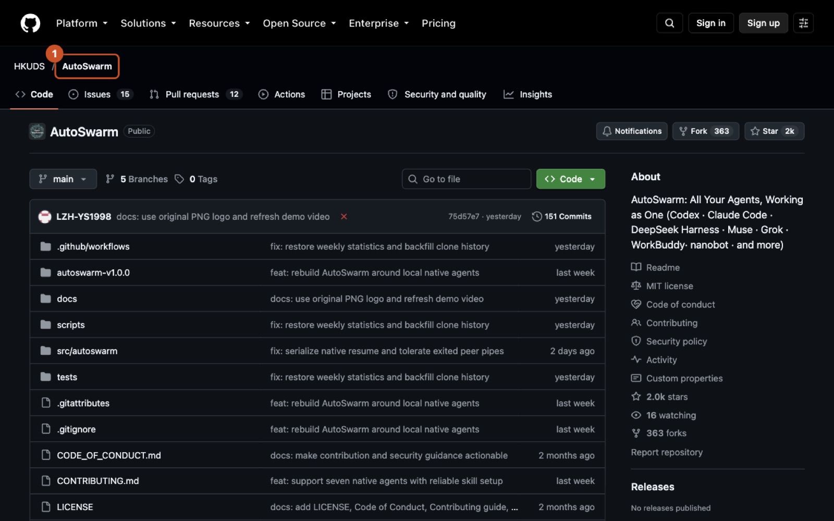
Task: Expand the Resources dropdown
Action: coord(219,23)
